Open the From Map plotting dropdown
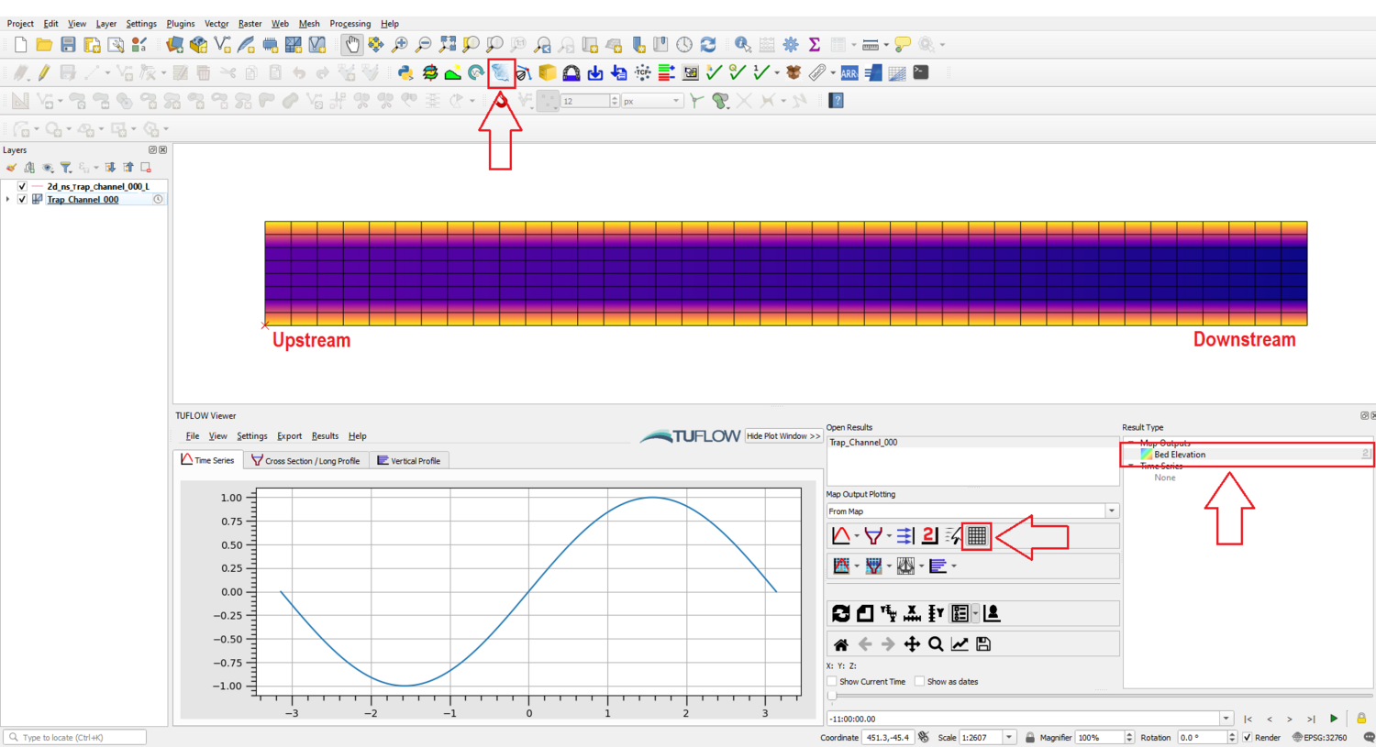Screen dimensions: 1376x747 pyautogui.click(x=1111, y=510)
